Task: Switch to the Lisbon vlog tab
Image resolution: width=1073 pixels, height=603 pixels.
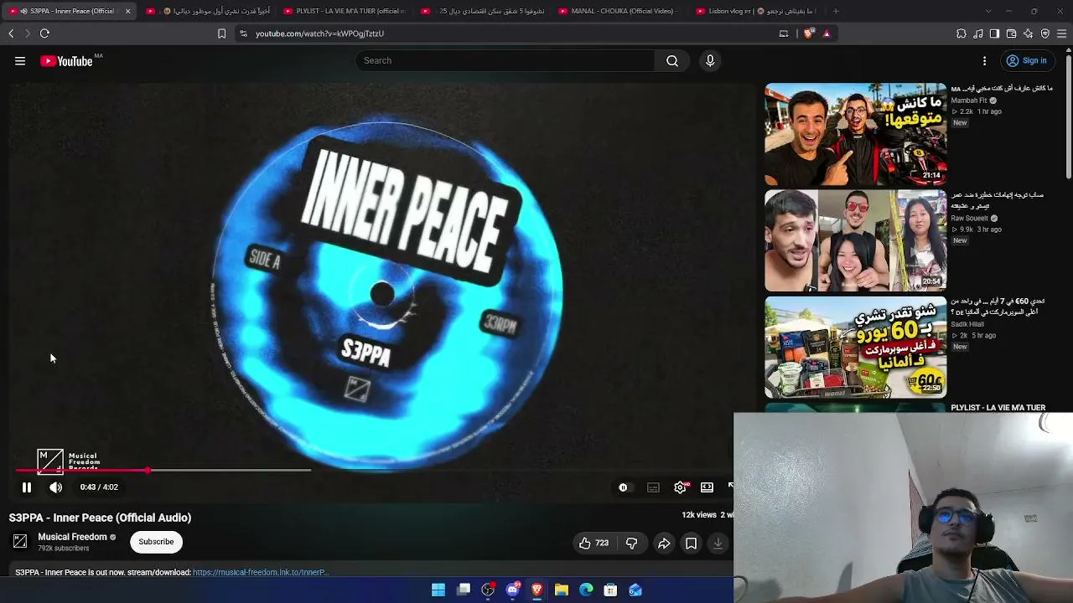Action: pyautogui.click(x=756, y=11)
